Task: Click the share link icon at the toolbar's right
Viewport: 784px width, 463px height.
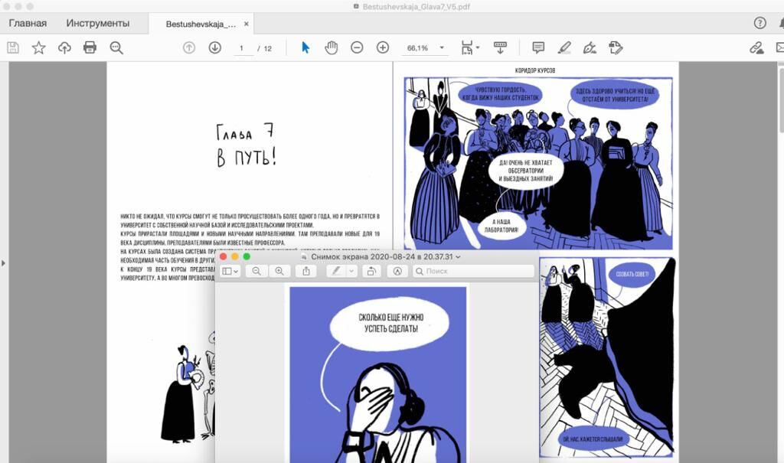Action: pyautogui.click(x=756, y=47)
